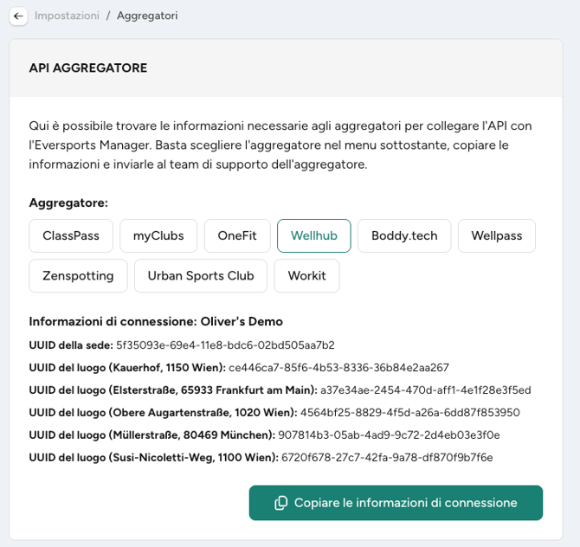Viewport: 580px width, 547px height.
Task: Click the Obere Augartenstraße UUID value
Action: [x=410, y=413]
